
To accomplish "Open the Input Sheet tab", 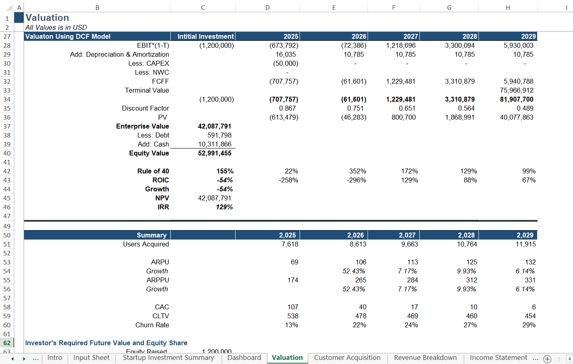I will 91,358.
